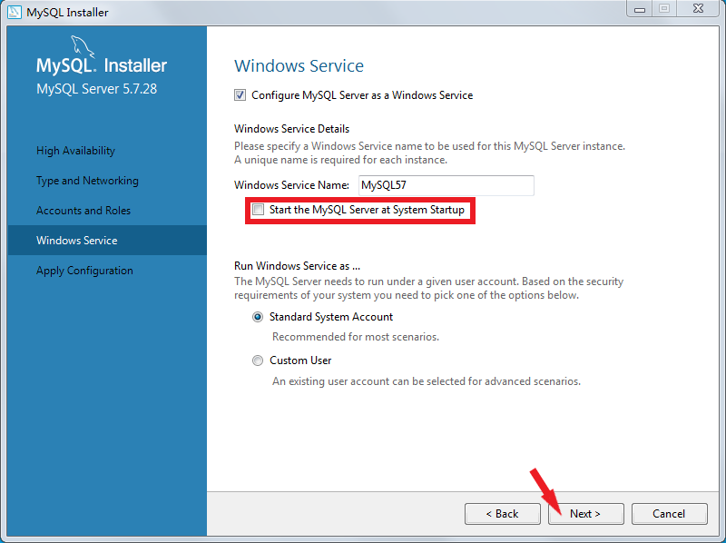Screen dimensions: 726x543
Task: Click the Windows Service Details label
Action: 291,129
